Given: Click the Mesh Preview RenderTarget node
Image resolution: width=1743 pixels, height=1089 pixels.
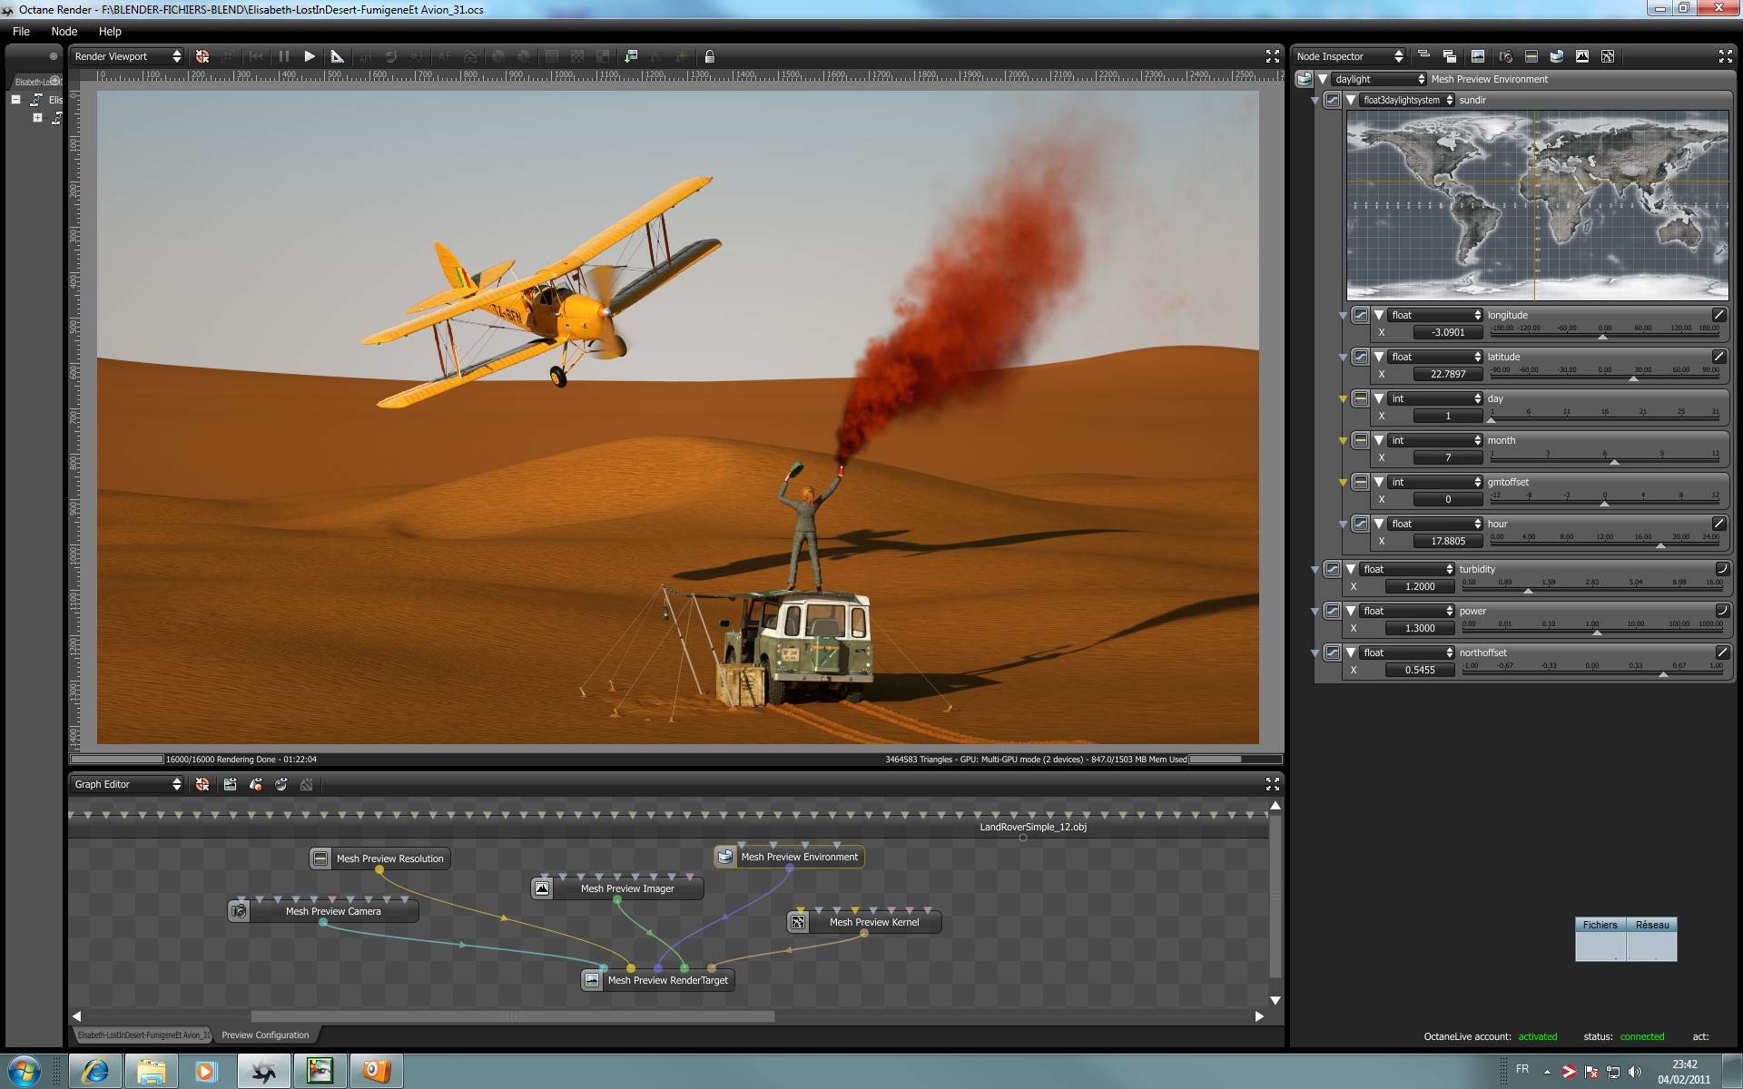Looking at the screenshot, I should coord(667,980).
